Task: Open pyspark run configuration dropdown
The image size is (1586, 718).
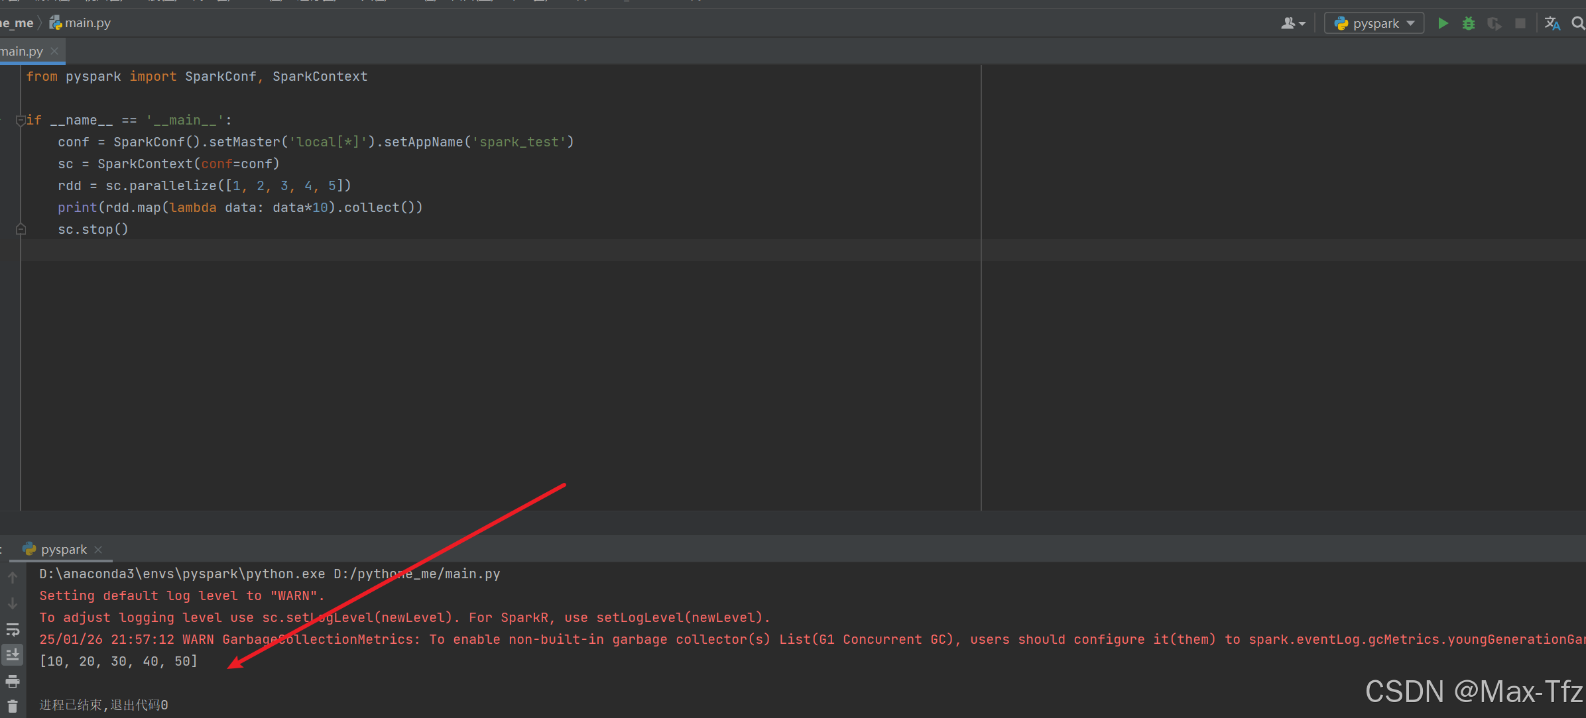Action: pyautogui.click(x=1374, y=23)
